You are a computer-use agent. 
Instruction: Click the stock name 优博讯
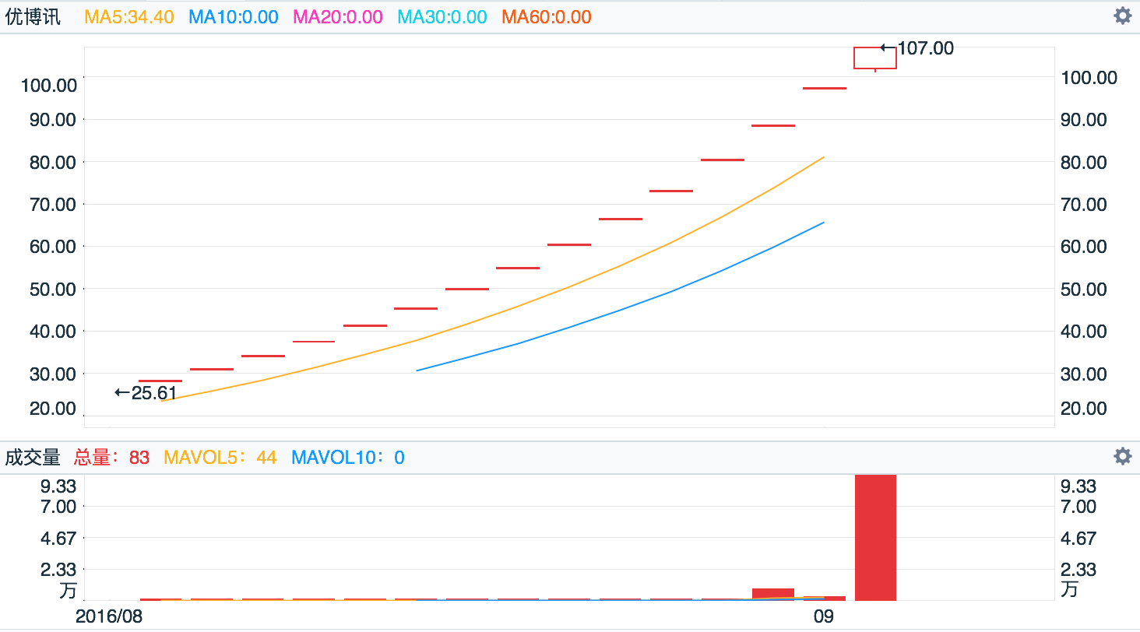point(32,17)
